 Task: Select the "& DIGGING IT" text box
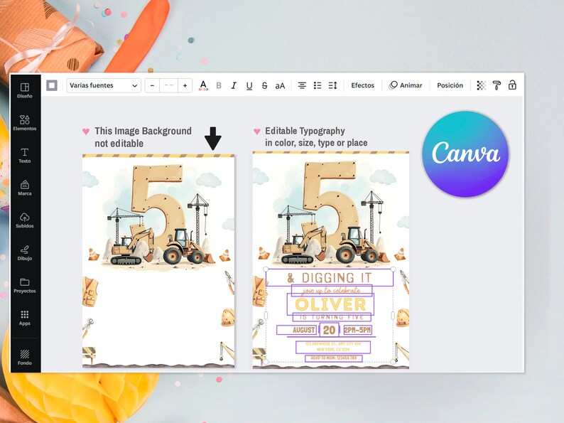click(330, 277)
